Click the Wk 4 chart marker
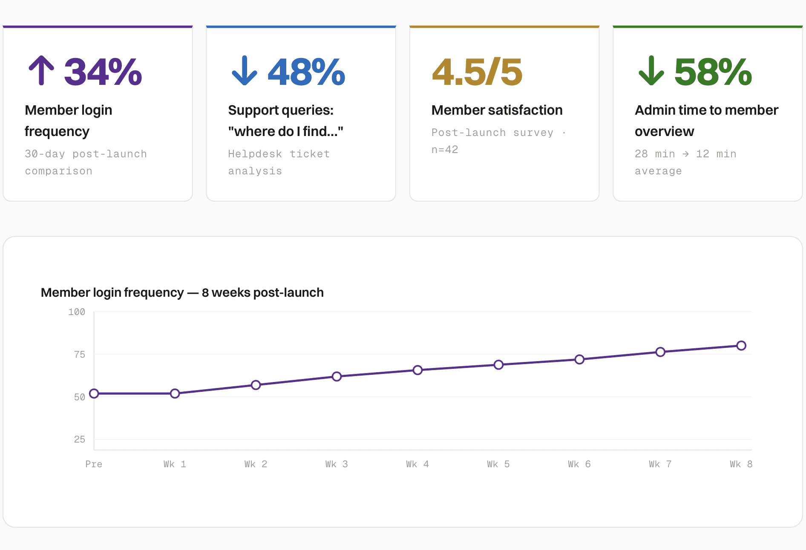 pos(417,370)
